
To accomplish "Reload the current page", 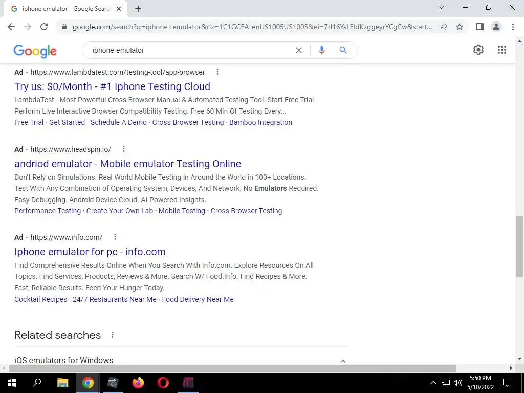I will point(44,27).
